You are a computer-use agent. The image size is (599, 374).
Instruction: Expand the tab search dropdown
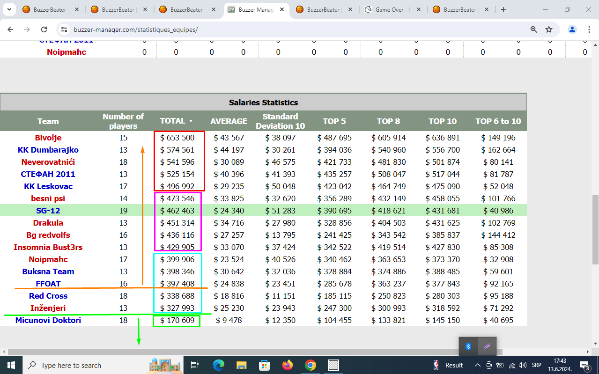click(x=9, y=9)
